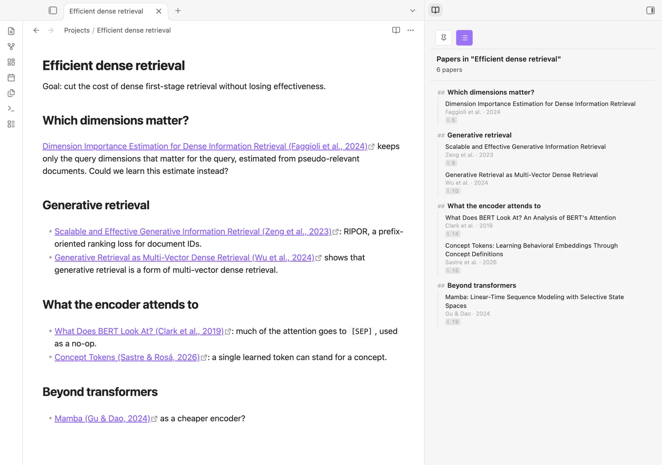Open daily note calendar icon
662x465 pixels.
click(x=11, y=78)
